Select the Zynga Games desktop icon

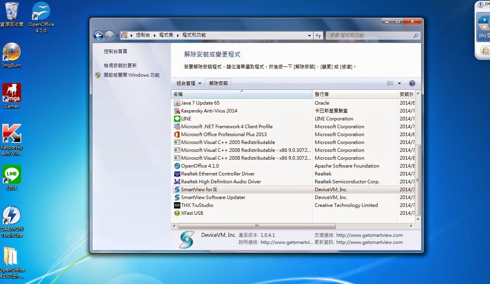coord(11,96)
